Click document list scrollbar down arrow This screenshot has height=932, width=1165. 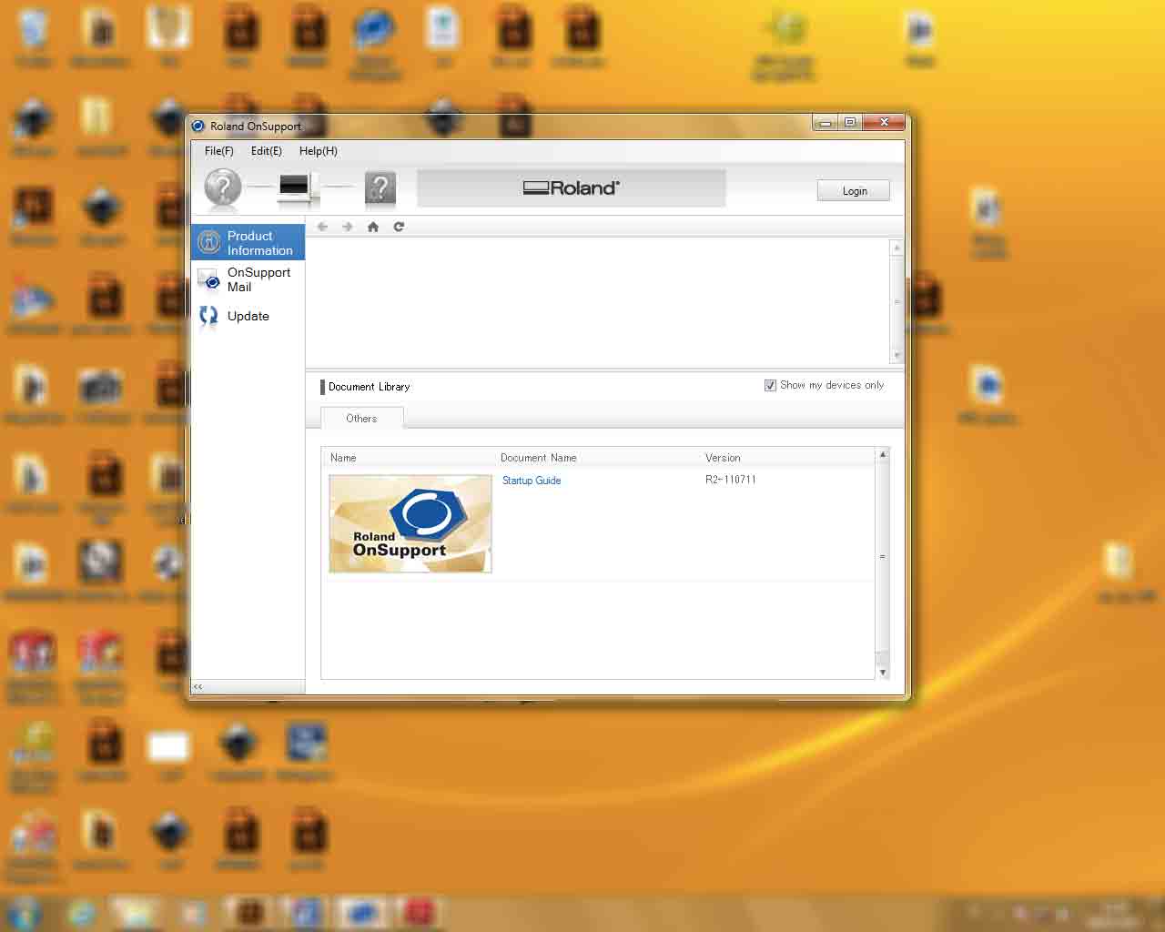click(x=882, y=672)
